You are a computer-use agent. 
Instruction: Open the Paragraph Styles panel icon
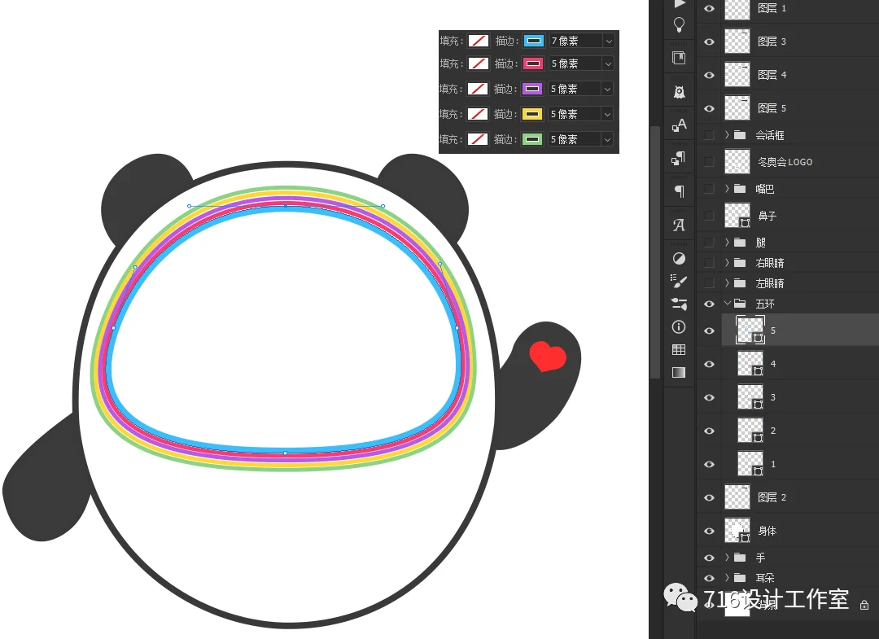(679, 159)
